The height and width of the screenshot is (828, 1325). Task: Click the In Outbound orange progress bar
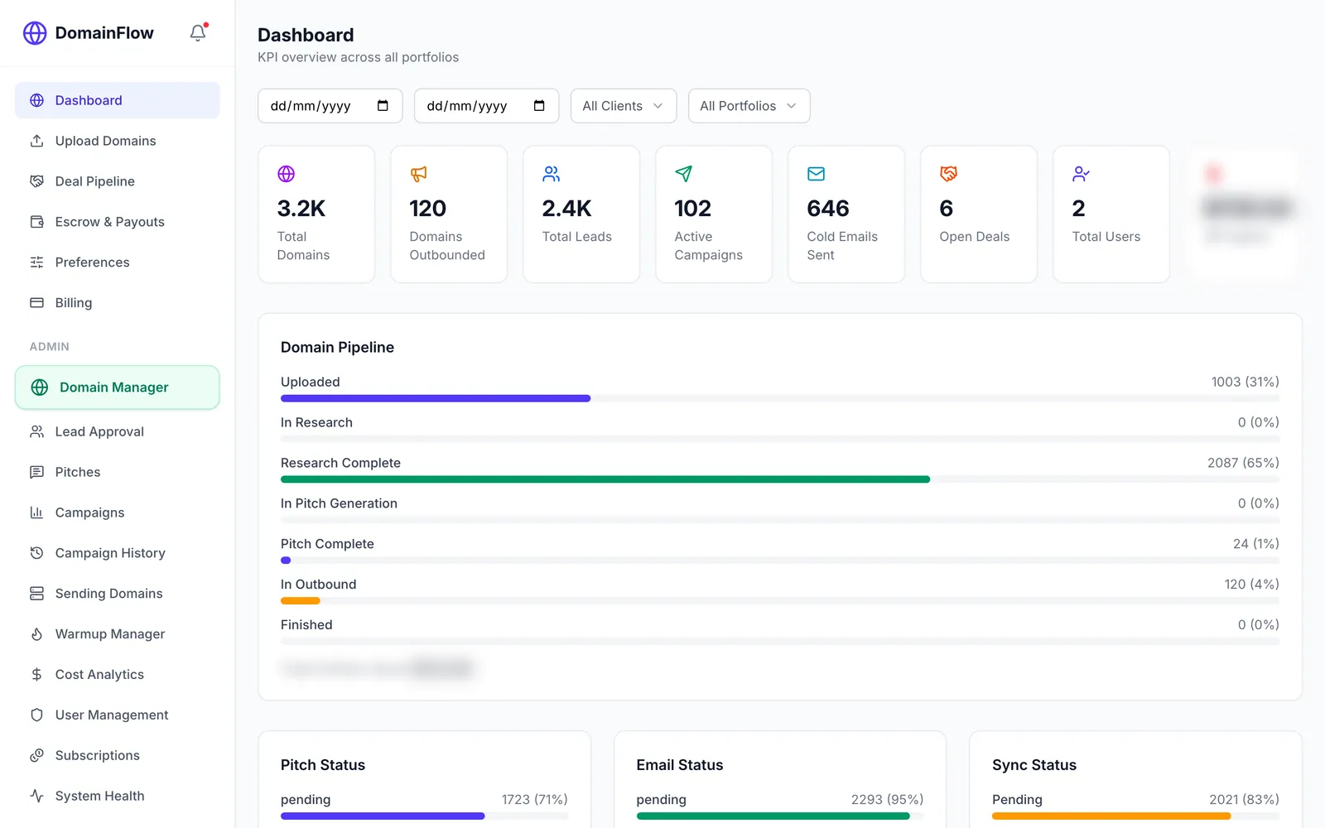(x=301, y=601)
